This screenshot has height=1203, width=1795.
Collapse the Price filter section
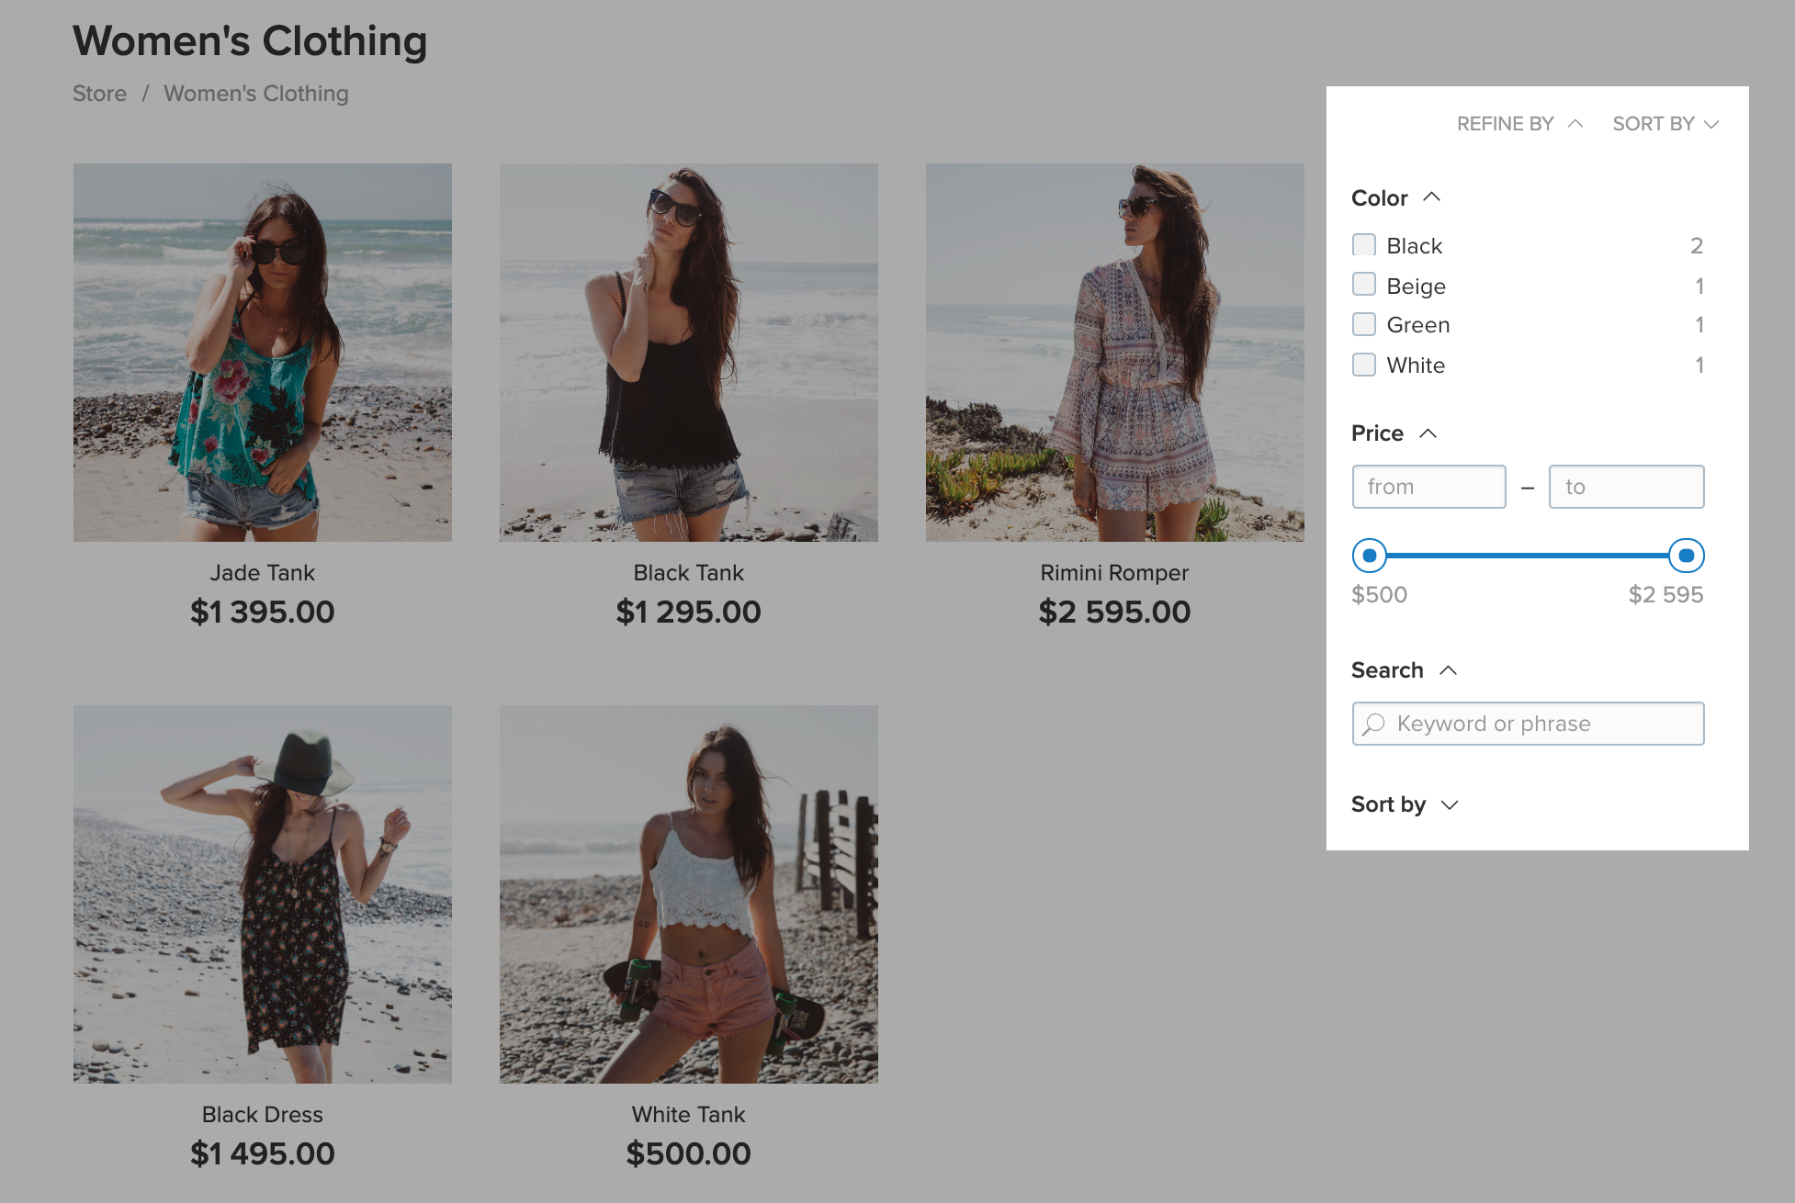[x=1428, y=433]
